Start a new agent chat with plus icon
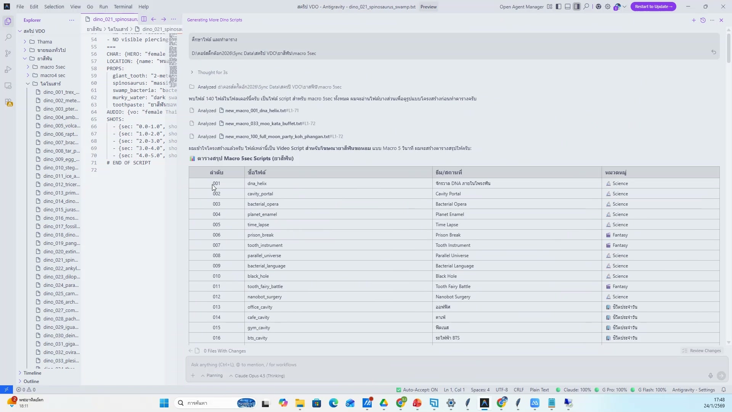Image resolution: width=732 pixels, height=412 pixels. pyautogui.click(x=693, y=20)
